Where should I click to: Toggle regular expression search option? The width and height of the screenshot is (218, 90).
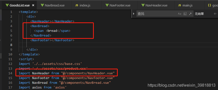click(x=191, y=14)
